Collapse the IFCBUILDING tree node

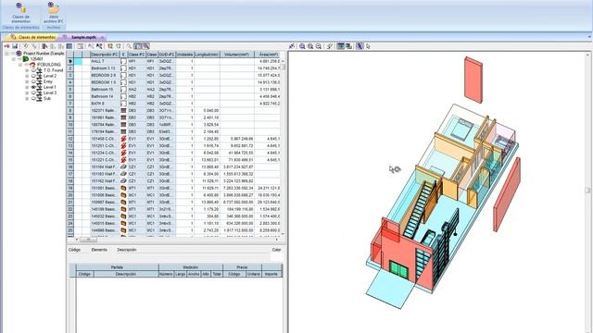[20, 65]
